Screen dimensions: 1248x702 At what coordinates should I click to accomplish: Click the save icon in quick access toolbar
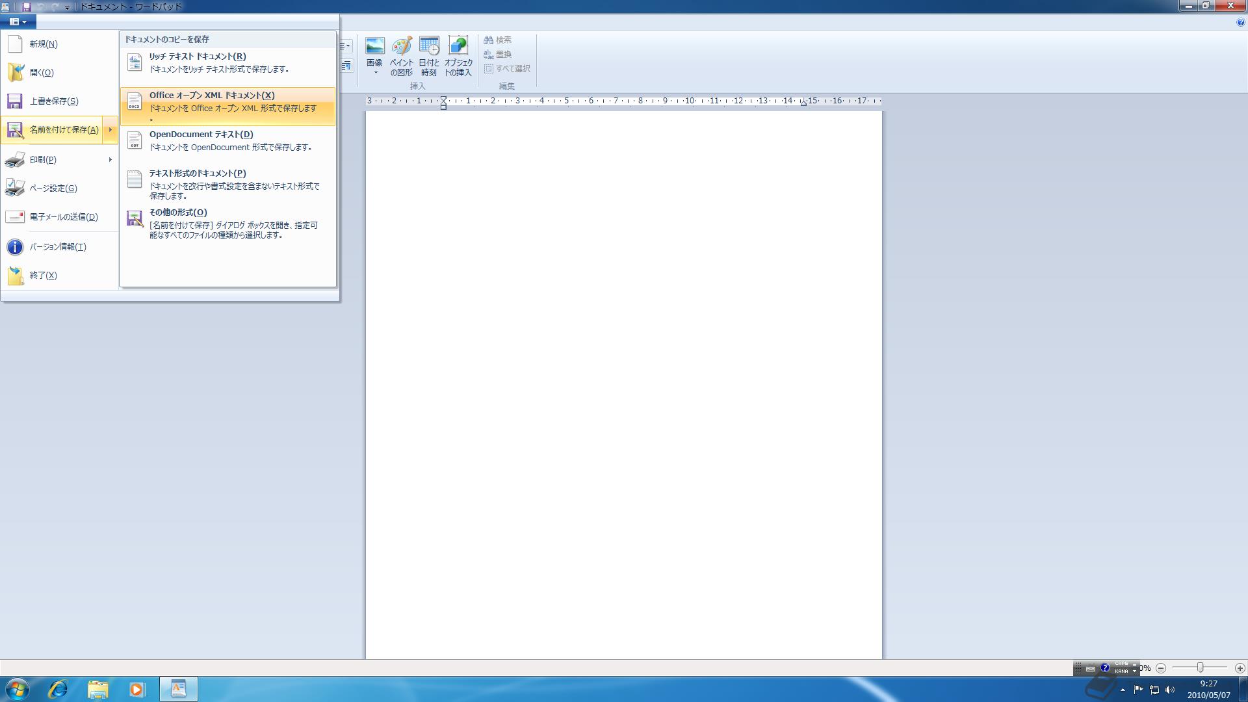tap(27, 6)
